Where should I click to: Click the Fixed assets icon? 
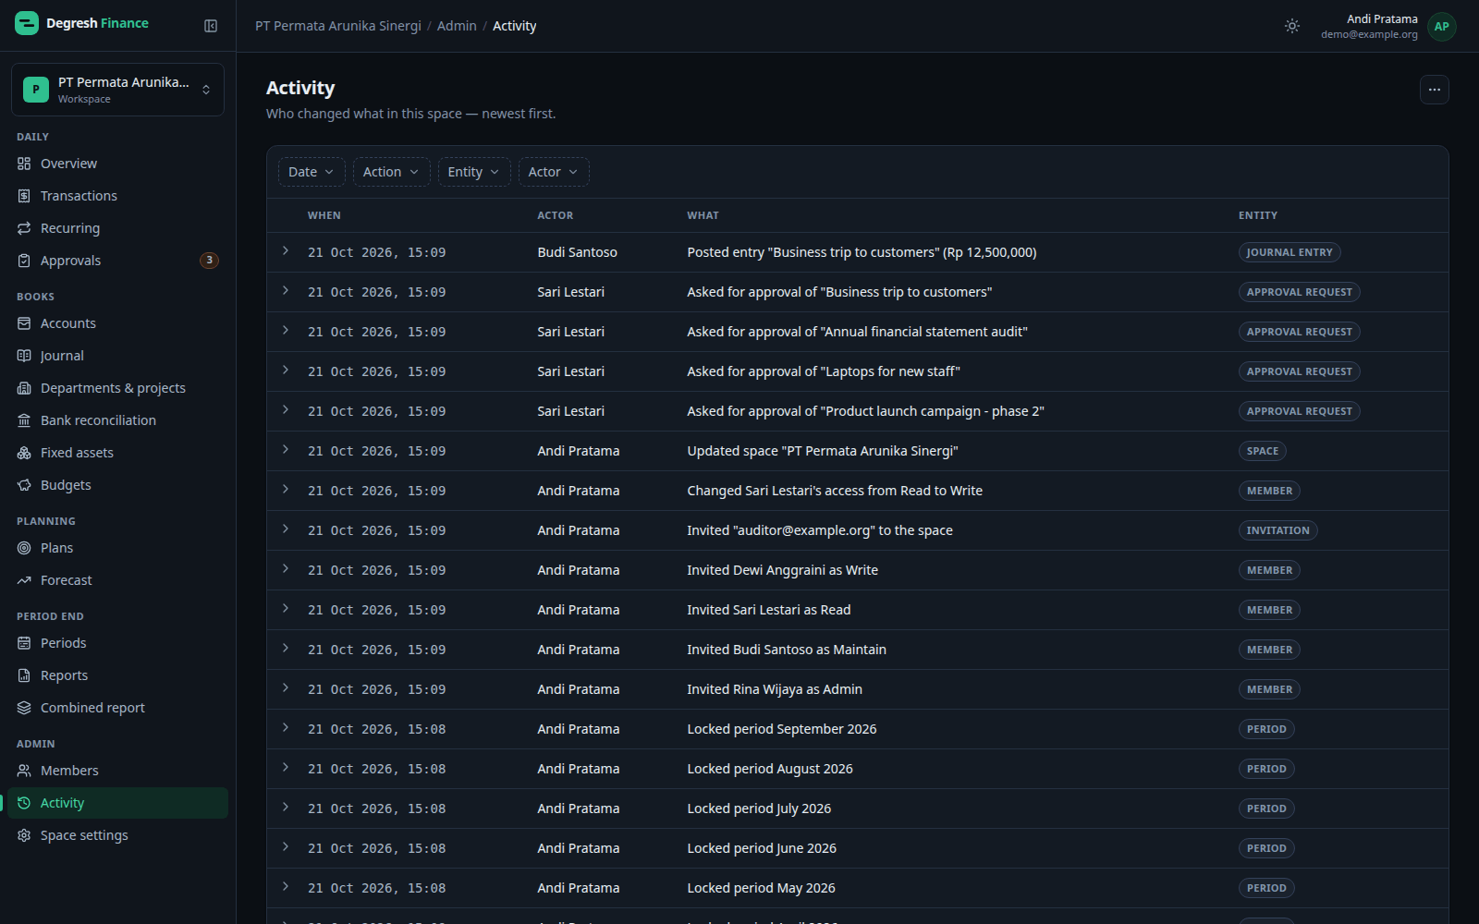24,453
